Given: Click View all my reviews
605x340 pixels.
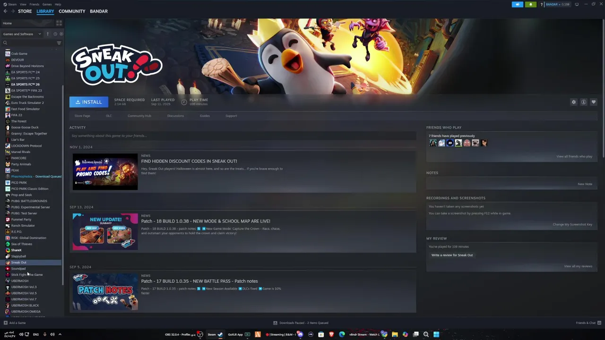Looking at the screenshot, I should (578, 266).
